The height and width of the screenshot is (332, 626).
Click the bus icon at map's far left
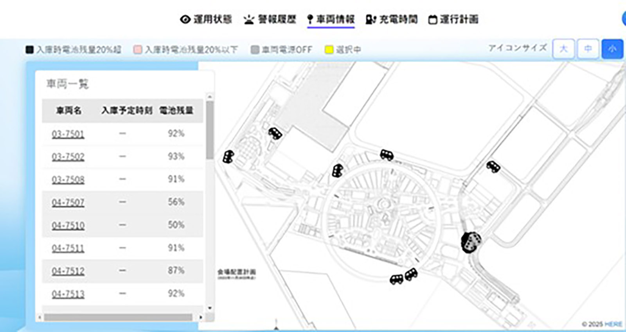(x=228, y=157)
